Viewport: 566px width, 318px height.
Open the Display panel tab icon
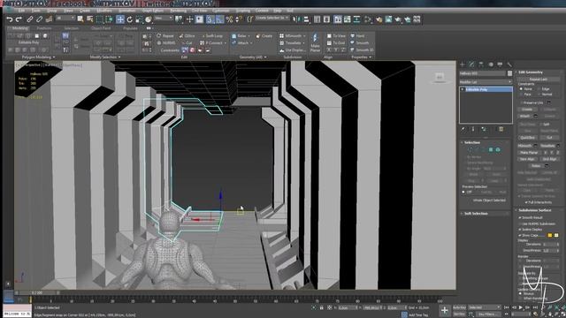[x=500, y=64]
